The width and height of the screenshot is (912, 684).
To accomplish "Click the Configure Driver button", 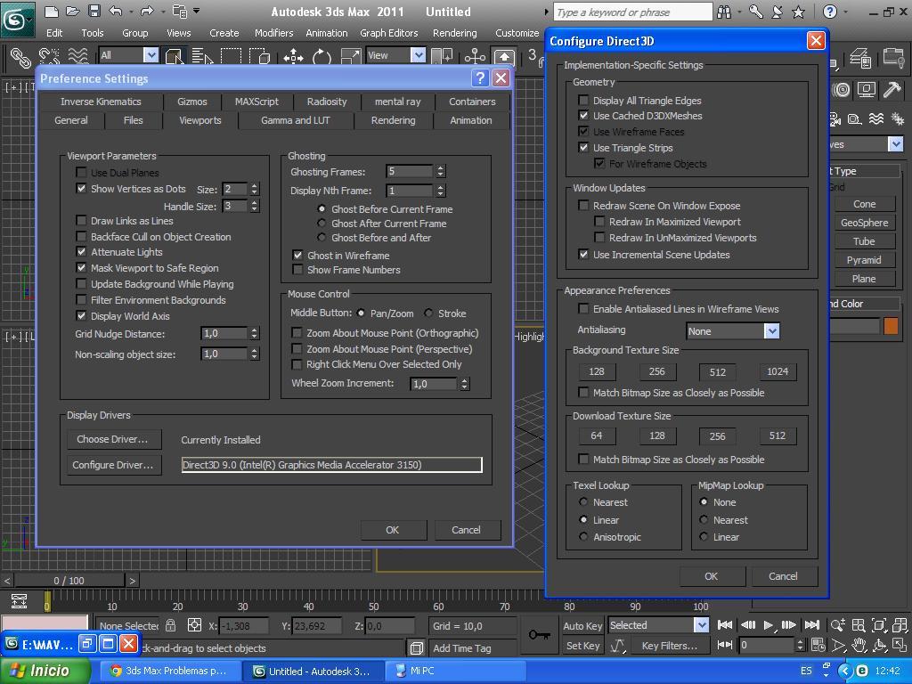I will tap(113, 465).
